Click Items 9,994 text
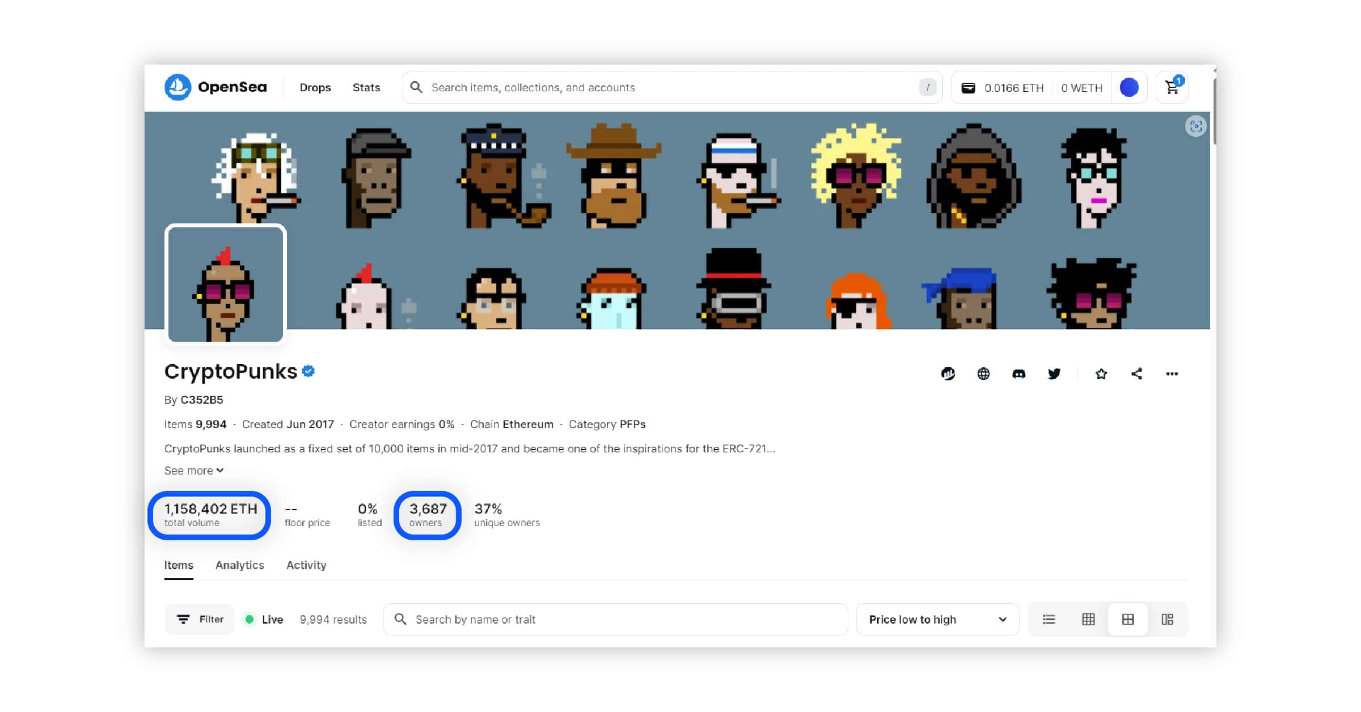This screenshot has height=712, width=1361. click(x=195, y=424)
